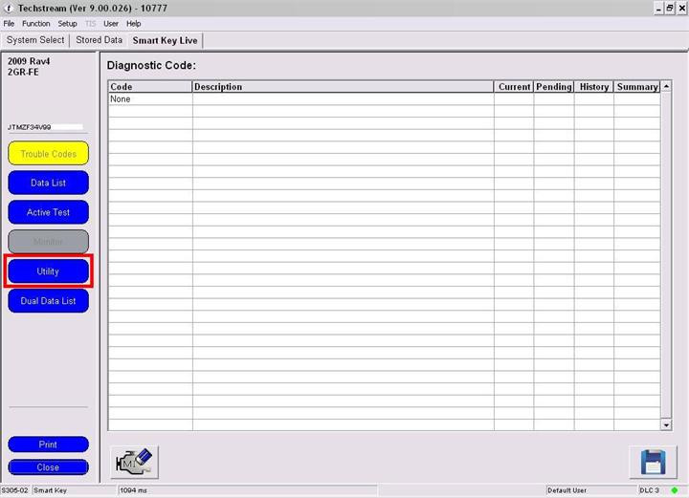
Task: Click the Summary column header
Action: pos(637,87)
